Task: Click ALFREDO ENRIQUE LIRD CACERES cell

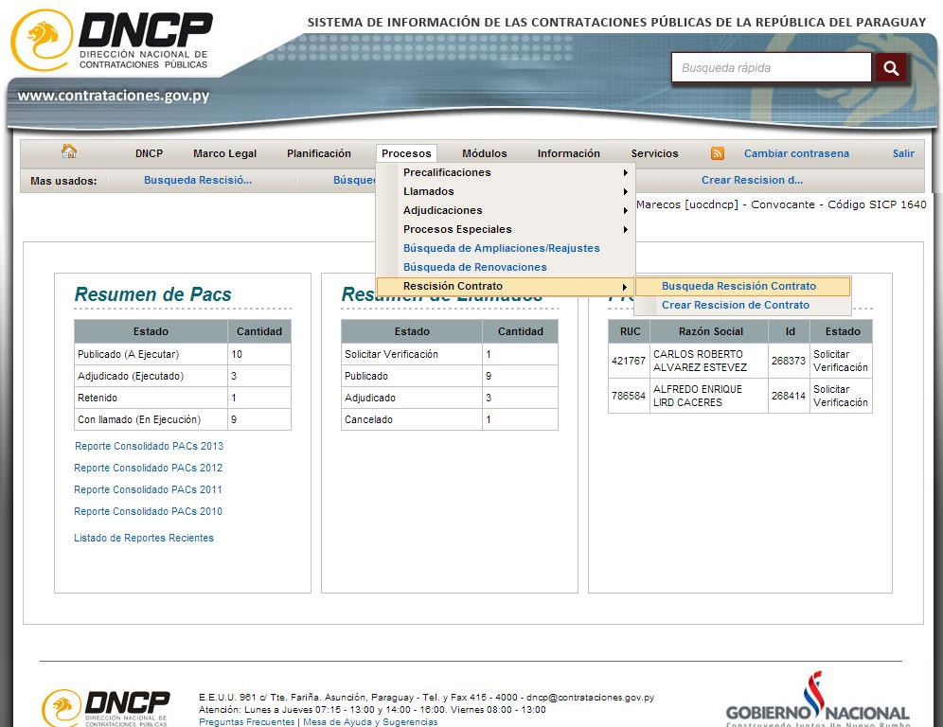Action: (708, 396)
